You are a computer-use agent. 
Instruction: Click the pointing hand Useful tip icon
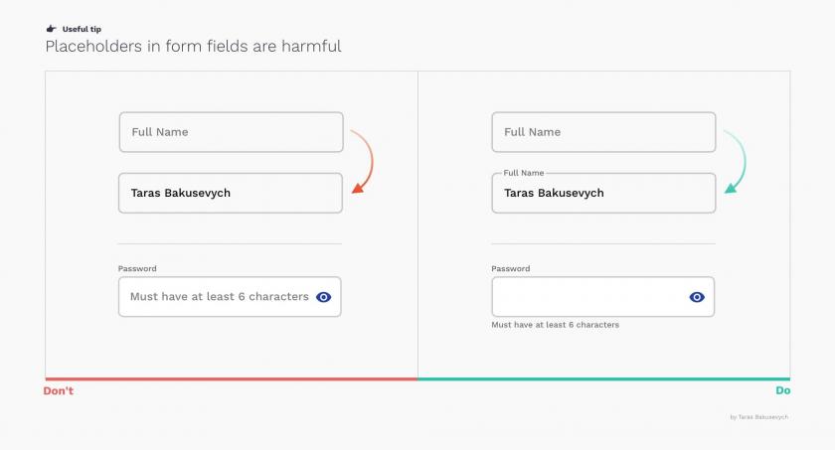(51, 29)
